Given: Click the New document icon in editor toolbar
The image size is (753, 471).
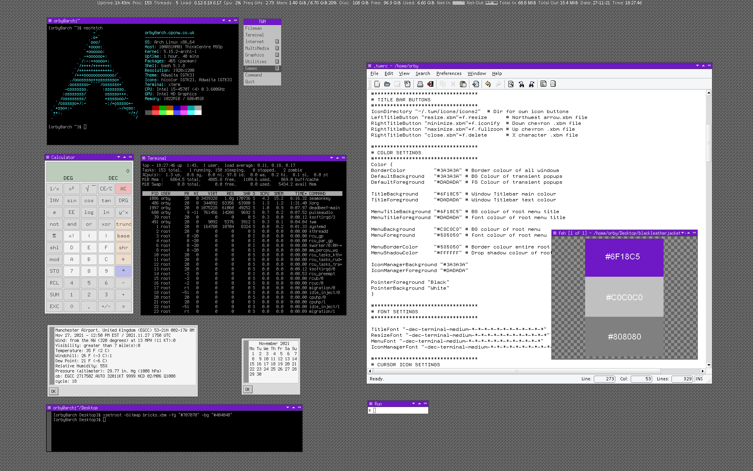Looking at the screenshot, I should [x=377, y=84].
